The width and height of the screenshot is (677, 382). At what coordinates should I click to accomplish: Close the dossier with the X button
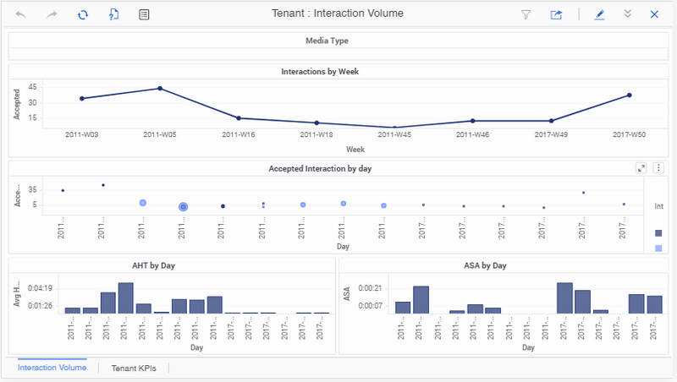point(654,14)
